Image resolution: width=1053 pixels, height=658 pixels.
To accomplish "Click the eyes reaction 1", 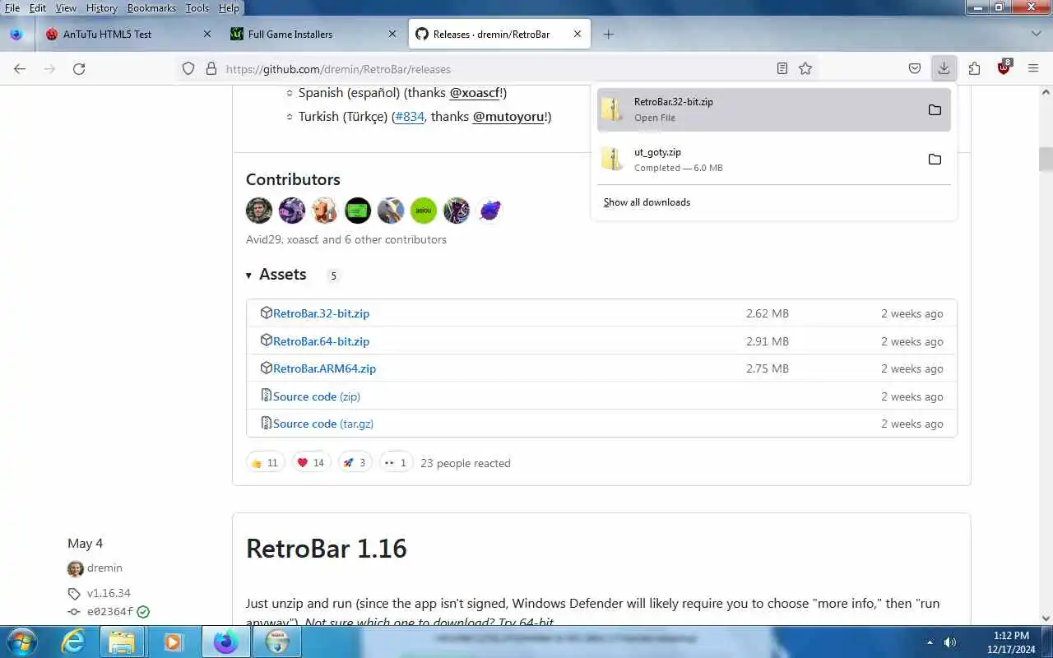I will click(x=396, y=463).
